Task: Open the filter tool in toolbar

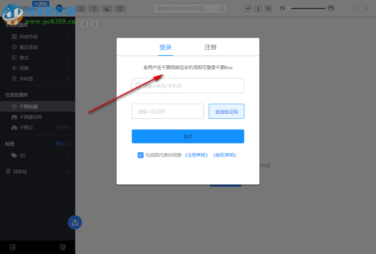Action: tap(94, 9)
